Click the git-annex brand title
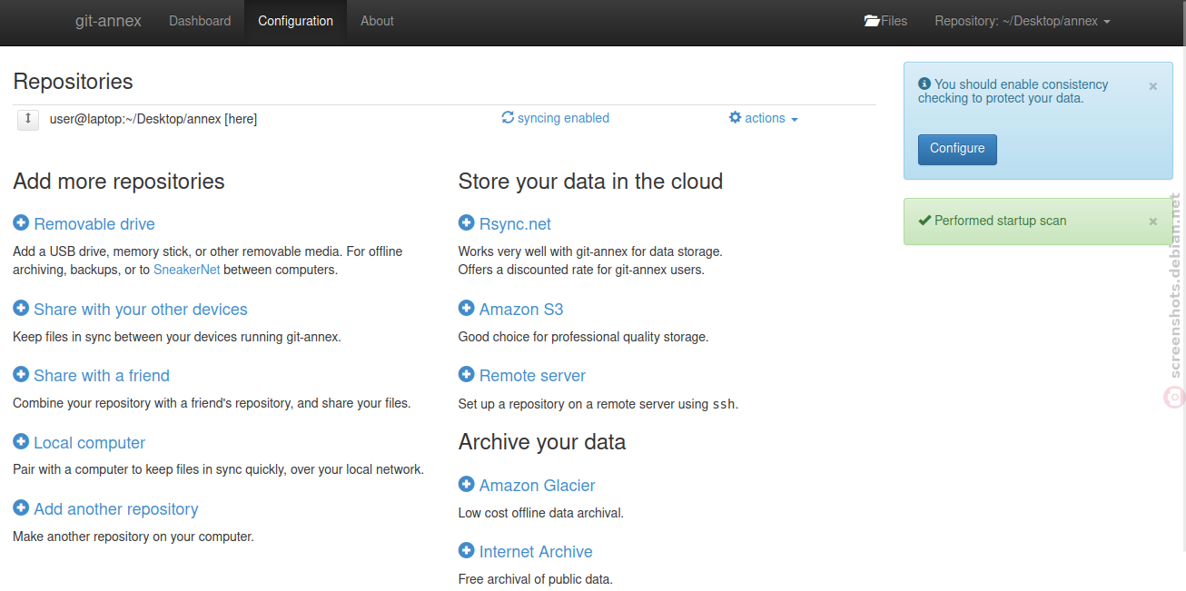The width and height of the screenshot is (1186, 591). pyautogui.click(x=108, y=21)
